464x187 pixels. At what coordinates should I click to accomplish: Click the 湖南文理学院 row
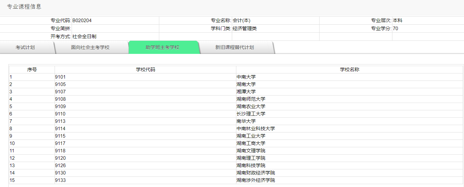click(250, 150)
